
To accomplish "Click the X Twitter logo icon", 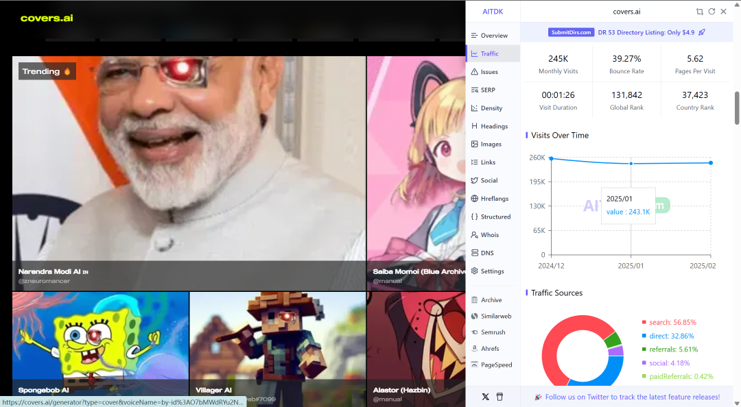I will tap(485, 397).
